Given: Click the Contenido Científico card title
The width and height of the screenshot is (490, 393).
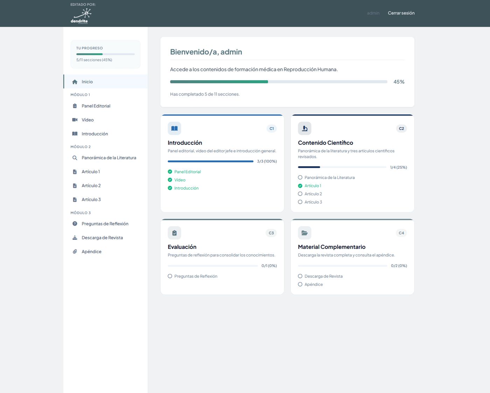Looking at the screenshot, I should click(325, 143).
